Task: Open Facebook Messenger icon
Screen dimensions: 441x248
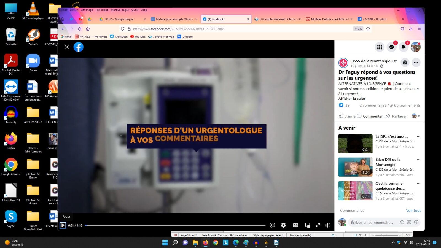Action: point(391,47)
